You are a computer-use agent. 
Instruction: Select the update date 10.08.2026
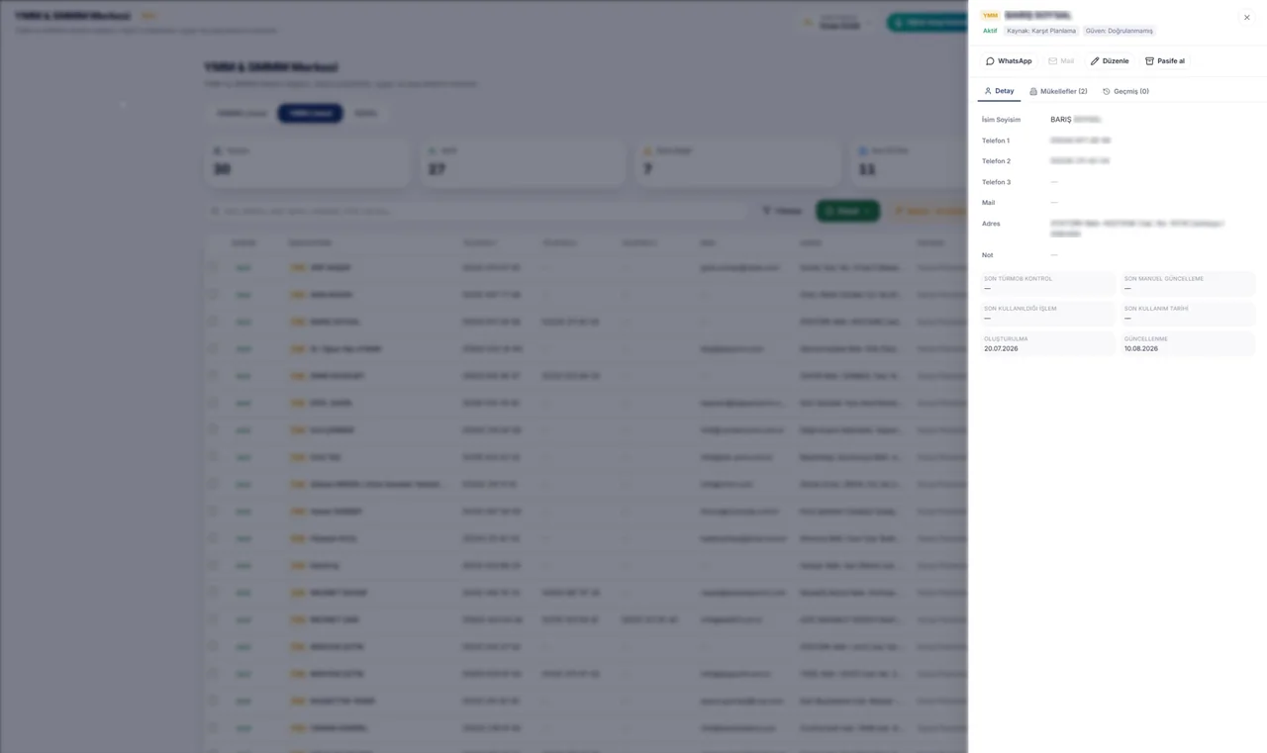pos(1140,348)
